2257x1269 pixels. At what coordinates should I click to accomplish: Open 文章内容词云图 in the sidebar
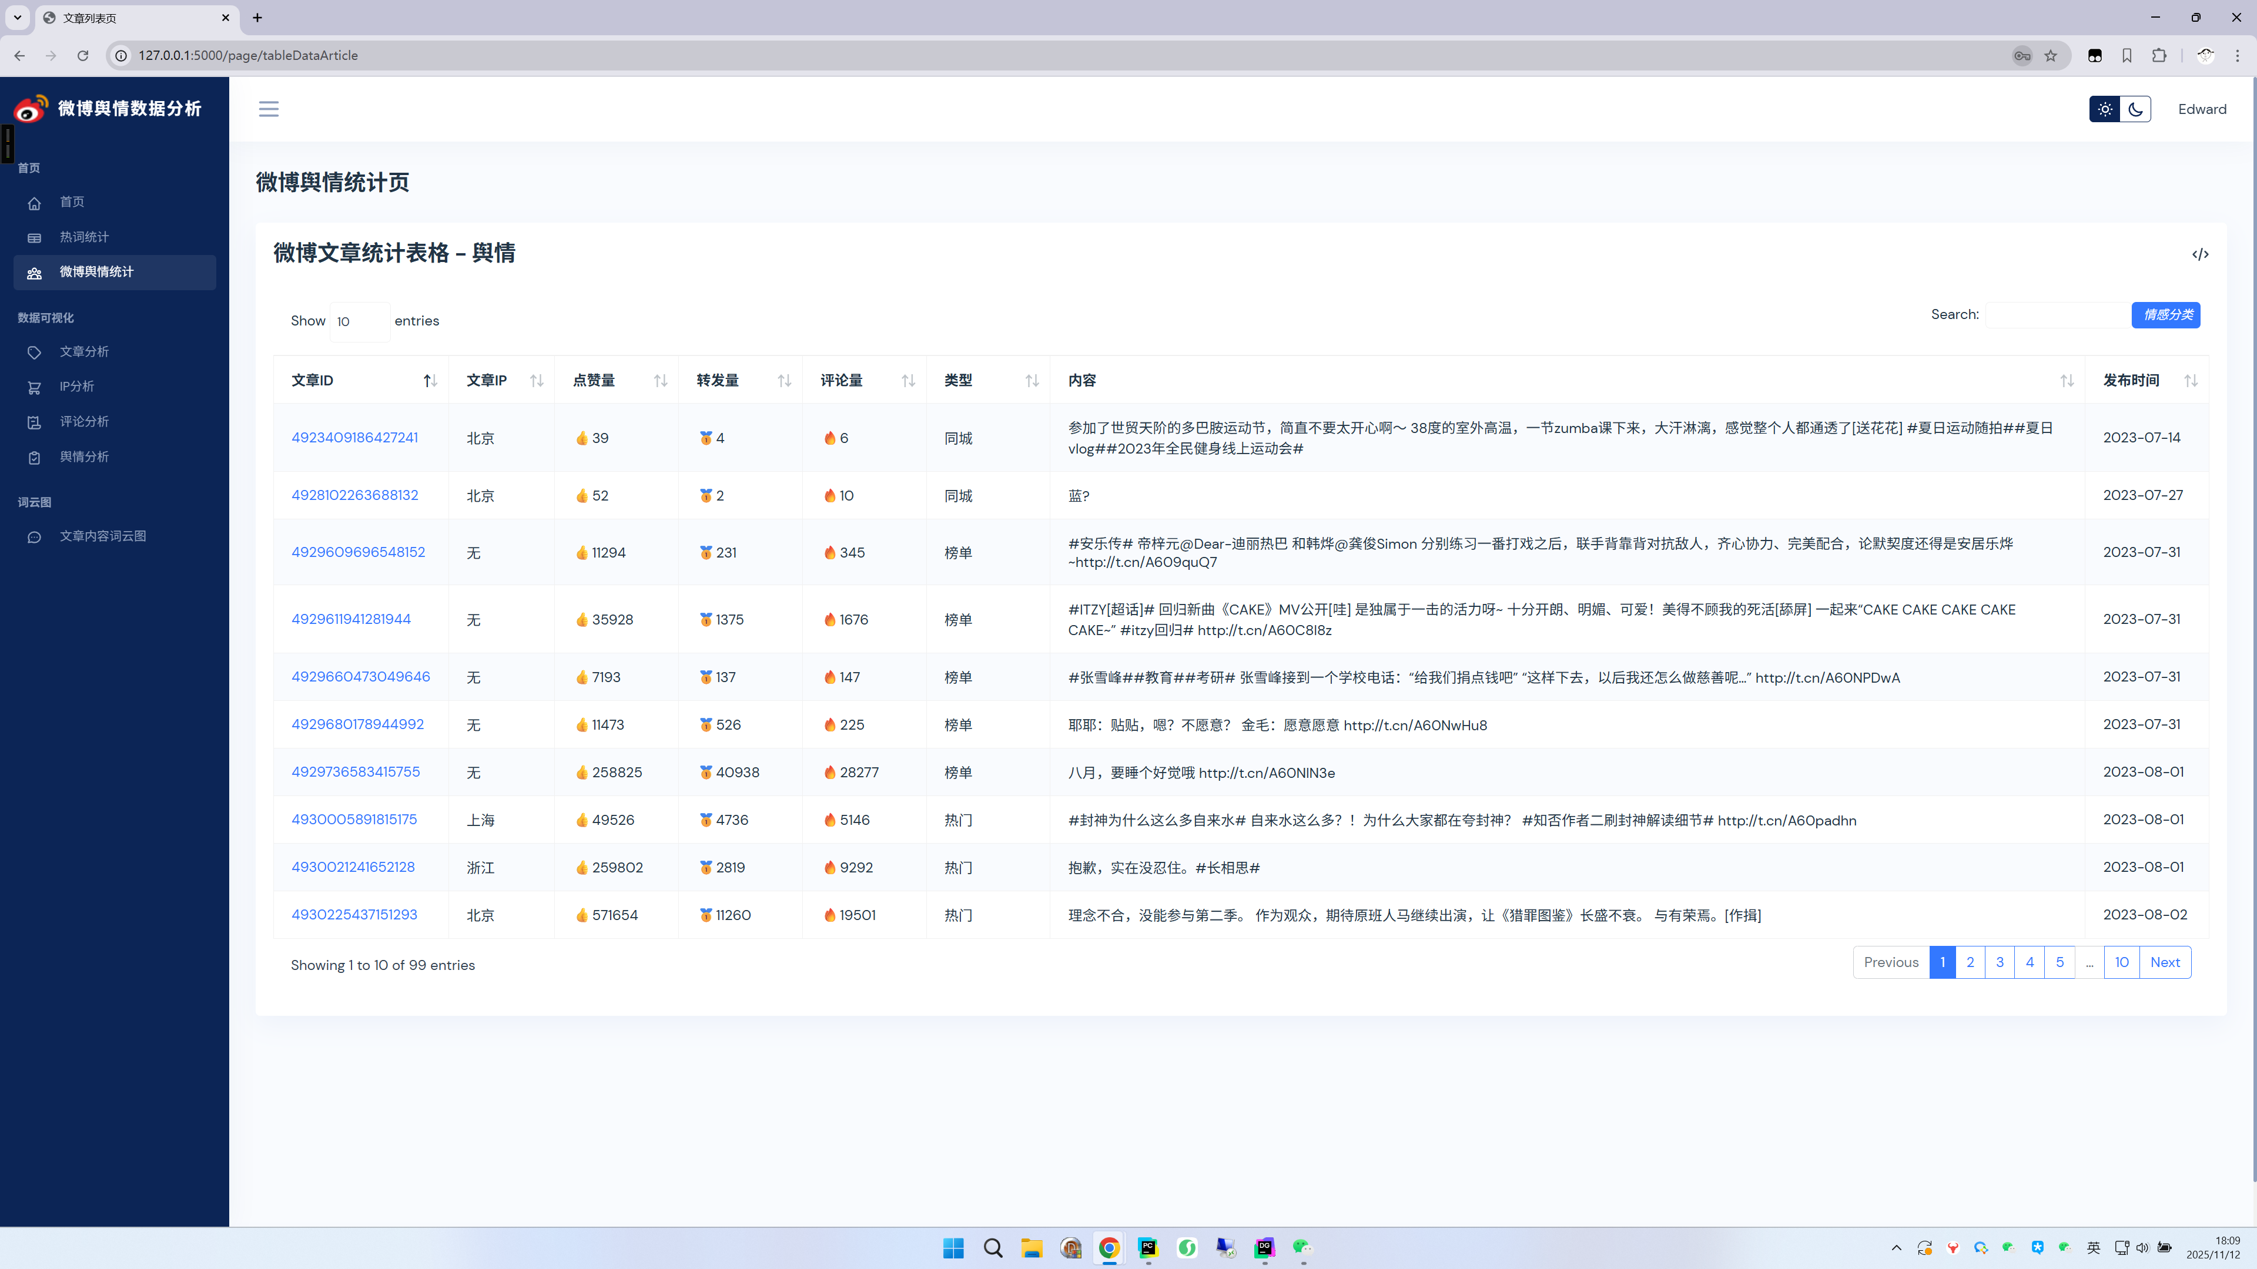coord(102,536)
